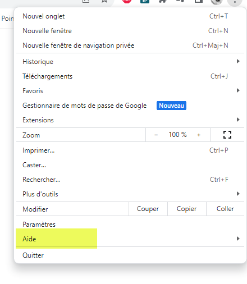Select Nouvelle fenêtre menu entry
The height and width of the screenshot is (284, 247).
point(130,31)
